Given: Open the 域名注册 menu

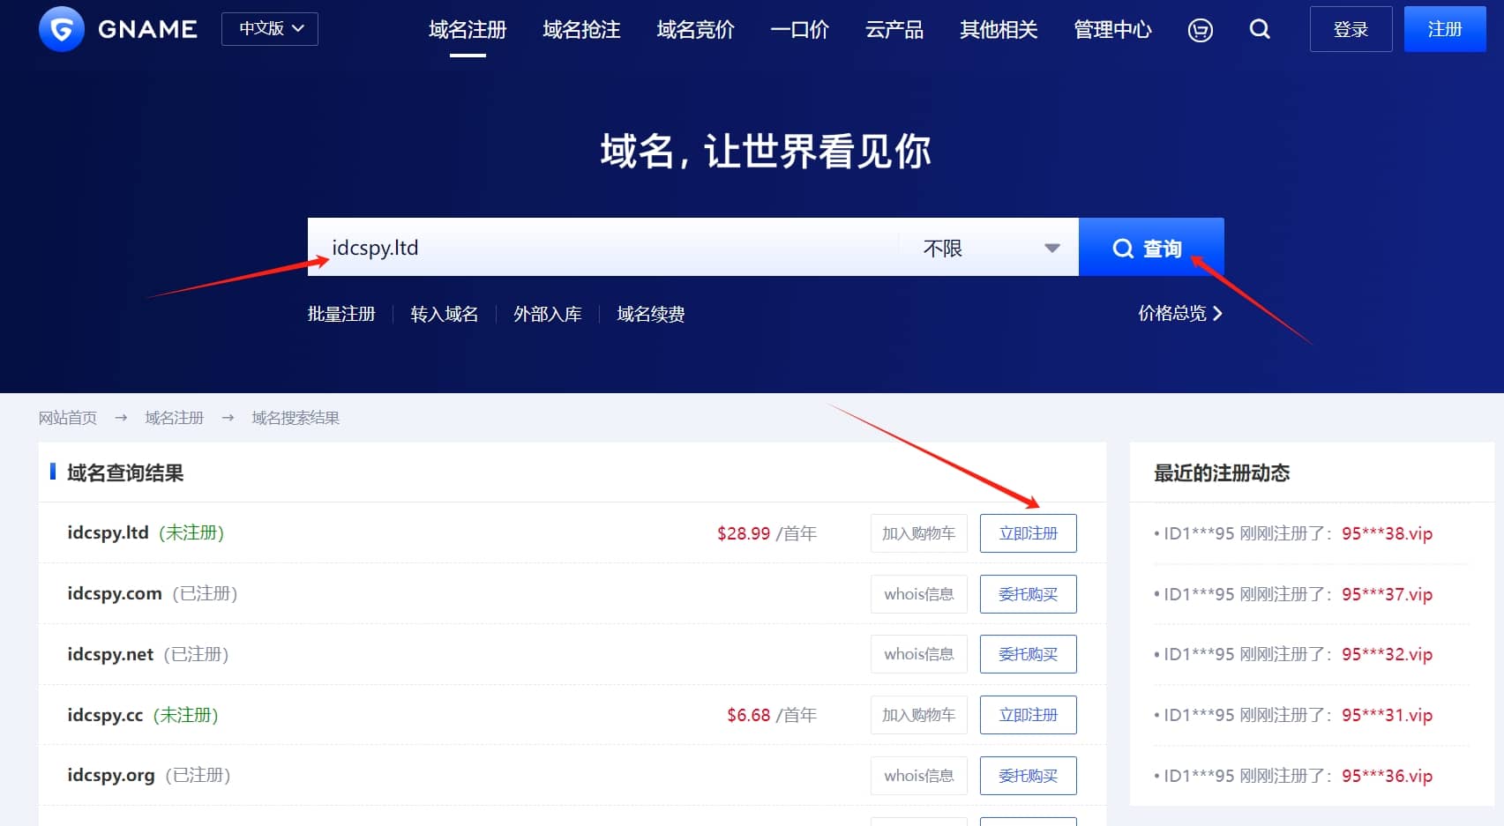Looking at the screenshot, I should 468,30.
